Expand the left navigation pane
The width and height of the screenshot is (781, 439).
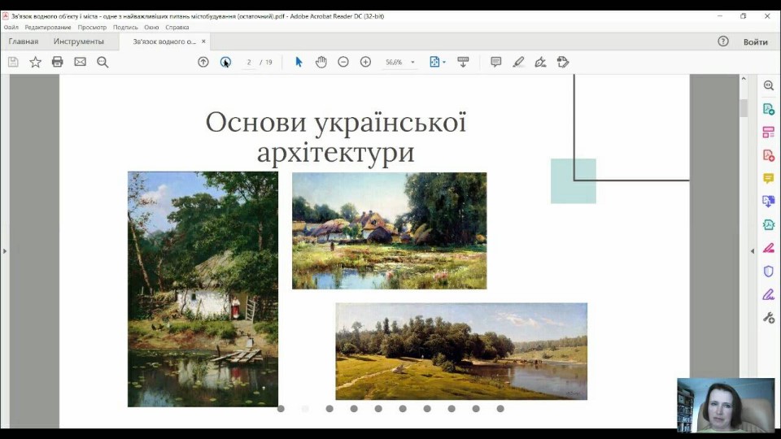pos(5,251)
